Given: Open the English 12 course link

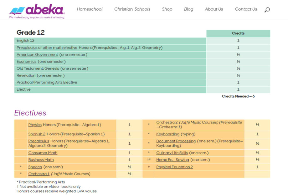Looking at the screenshot, I should 25,41.
